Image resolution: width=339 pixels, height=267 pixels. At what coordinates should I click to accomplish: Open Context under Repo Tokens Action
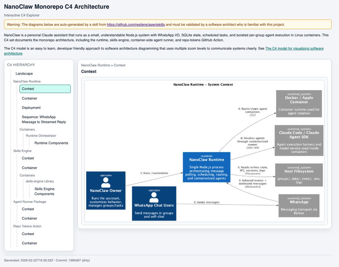pos(28,234)
